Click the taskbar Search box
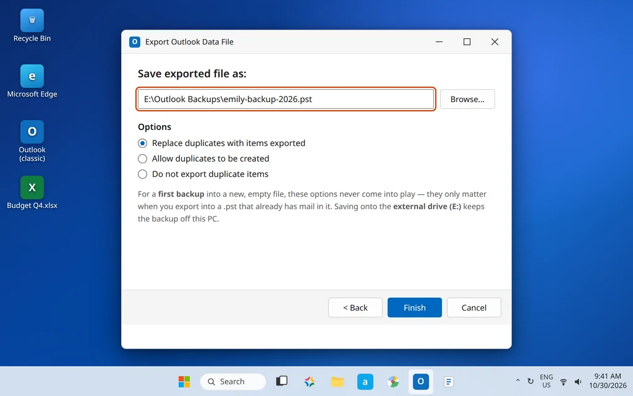The width and height of the screenshot is (633, 396). coord(233,381)
